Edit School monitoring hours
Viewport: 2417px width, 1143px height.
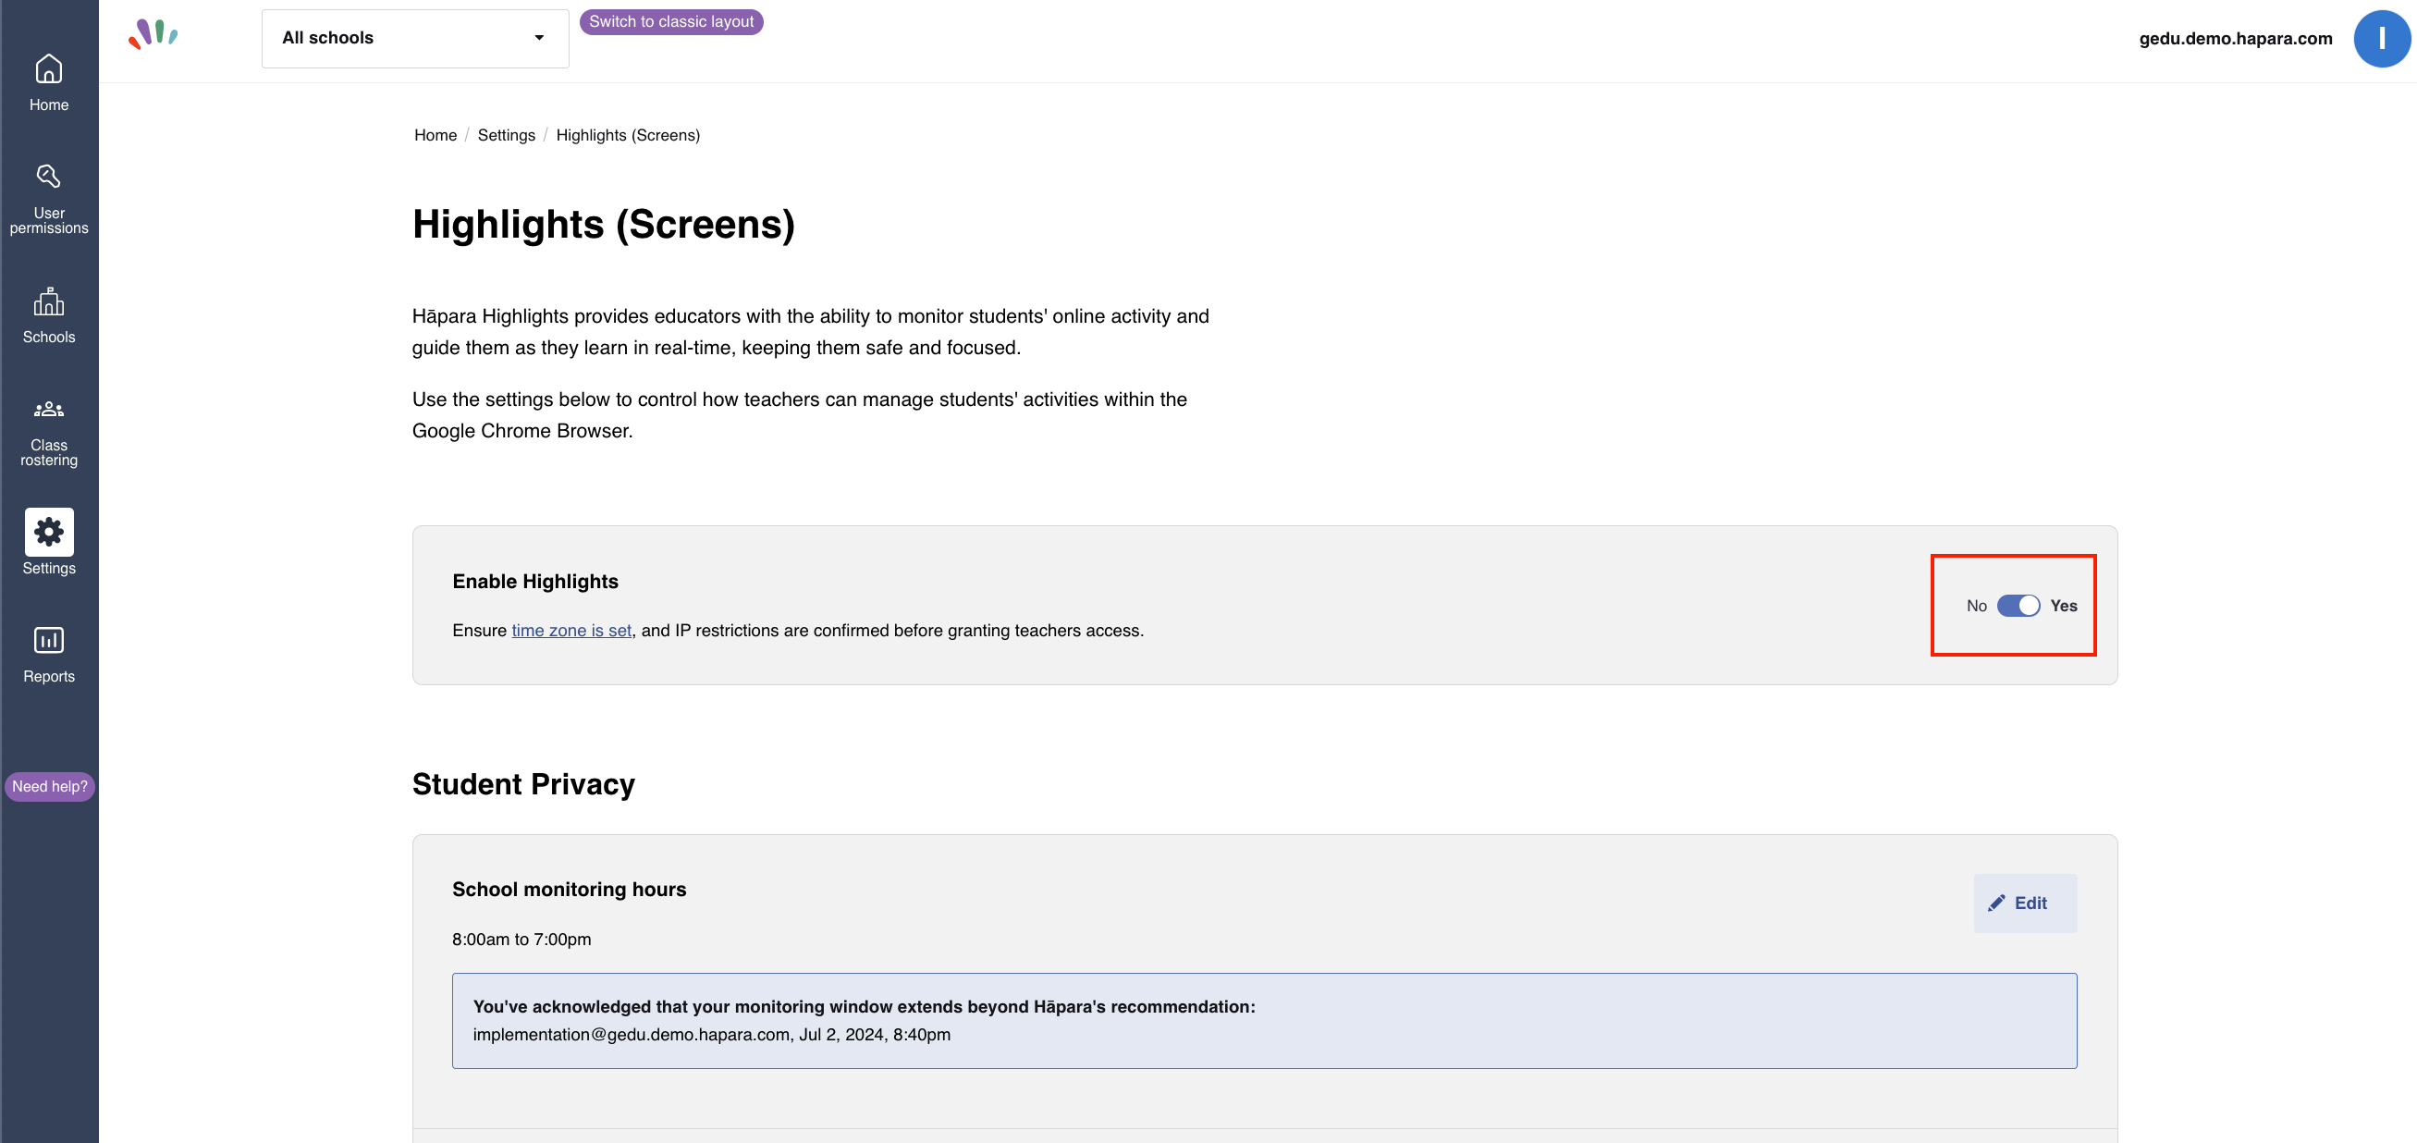[2025, 903]
